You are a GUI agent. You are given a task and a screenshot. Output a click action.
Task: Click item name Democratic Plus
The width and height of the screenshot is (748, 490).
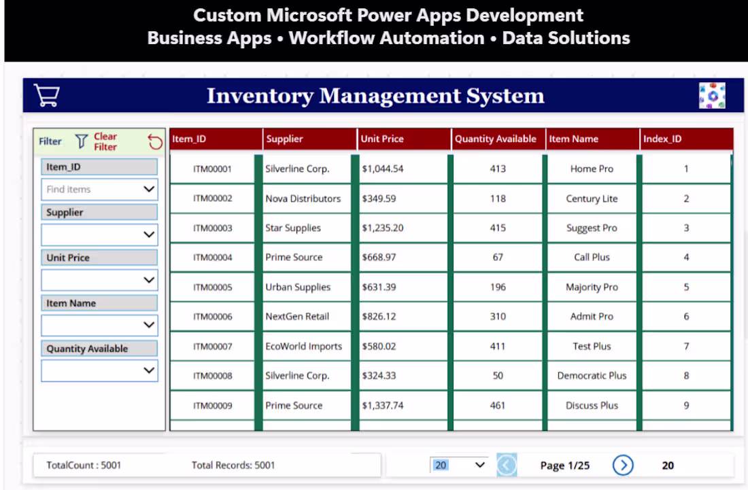tap(592, 376)
